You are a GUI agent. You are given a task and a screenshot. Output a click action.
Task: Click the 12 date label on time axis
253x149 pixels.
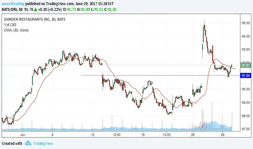[x=93, y=135]
